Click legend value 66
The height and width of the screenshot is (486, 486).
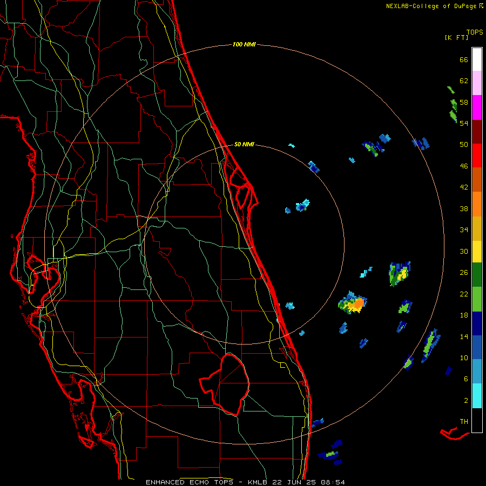(464, 59)
